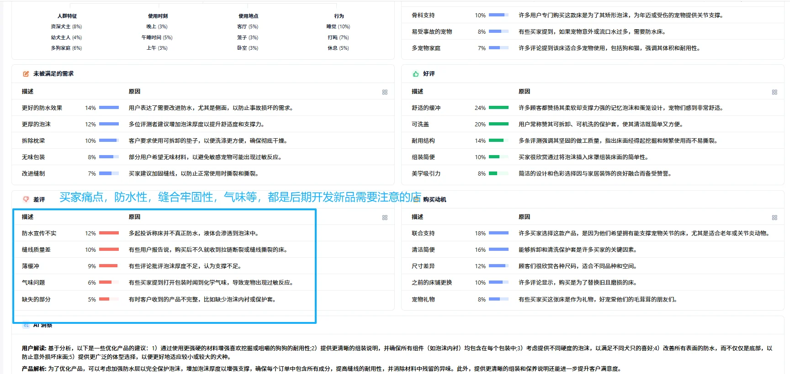Click the green progress bar for 可洗盖
The height and width of the screenshot is (374, 790).
click(x=498, y=124)
